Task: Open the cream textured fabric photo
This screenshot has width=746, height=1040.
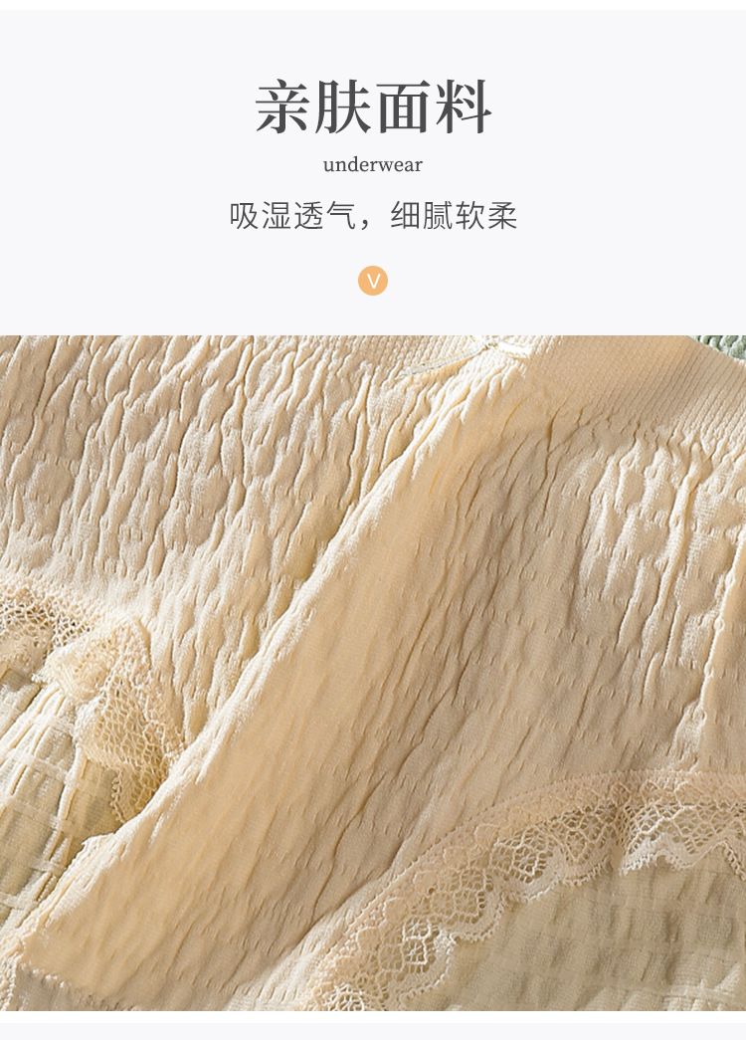Action: pos(373,673)
